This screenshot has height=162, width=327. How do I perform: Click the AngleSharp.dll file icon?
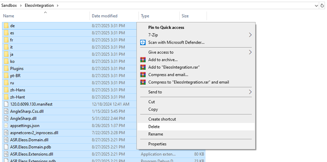pos(6,118)
